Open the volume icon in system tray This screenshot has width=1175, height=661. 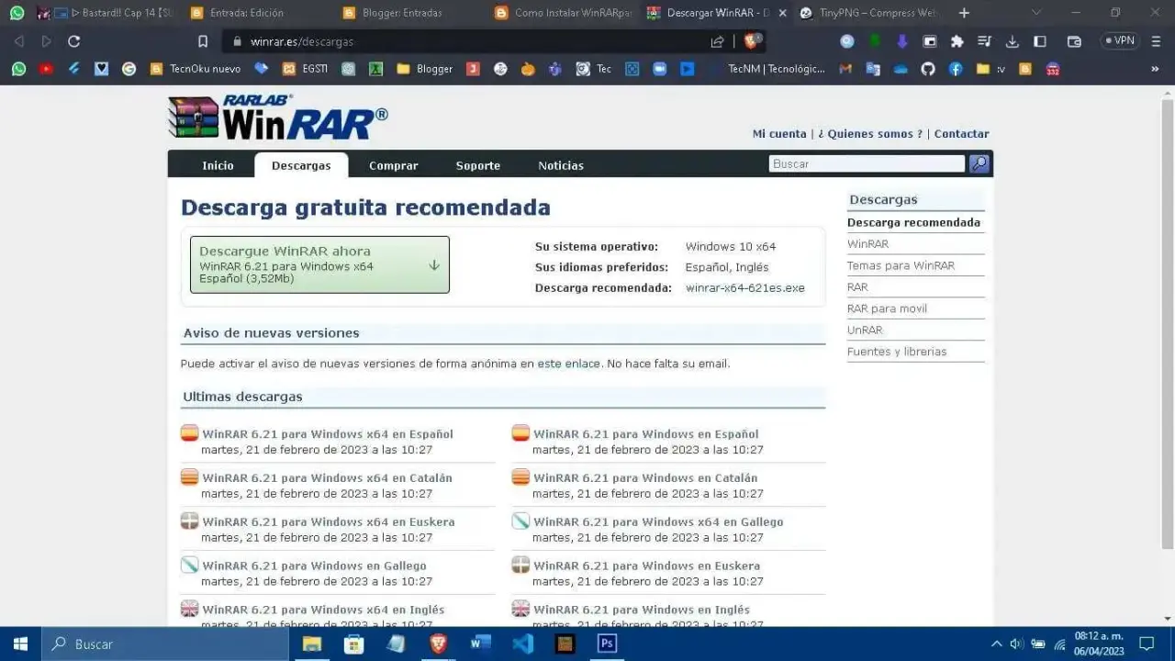(x=1016, y=644)
